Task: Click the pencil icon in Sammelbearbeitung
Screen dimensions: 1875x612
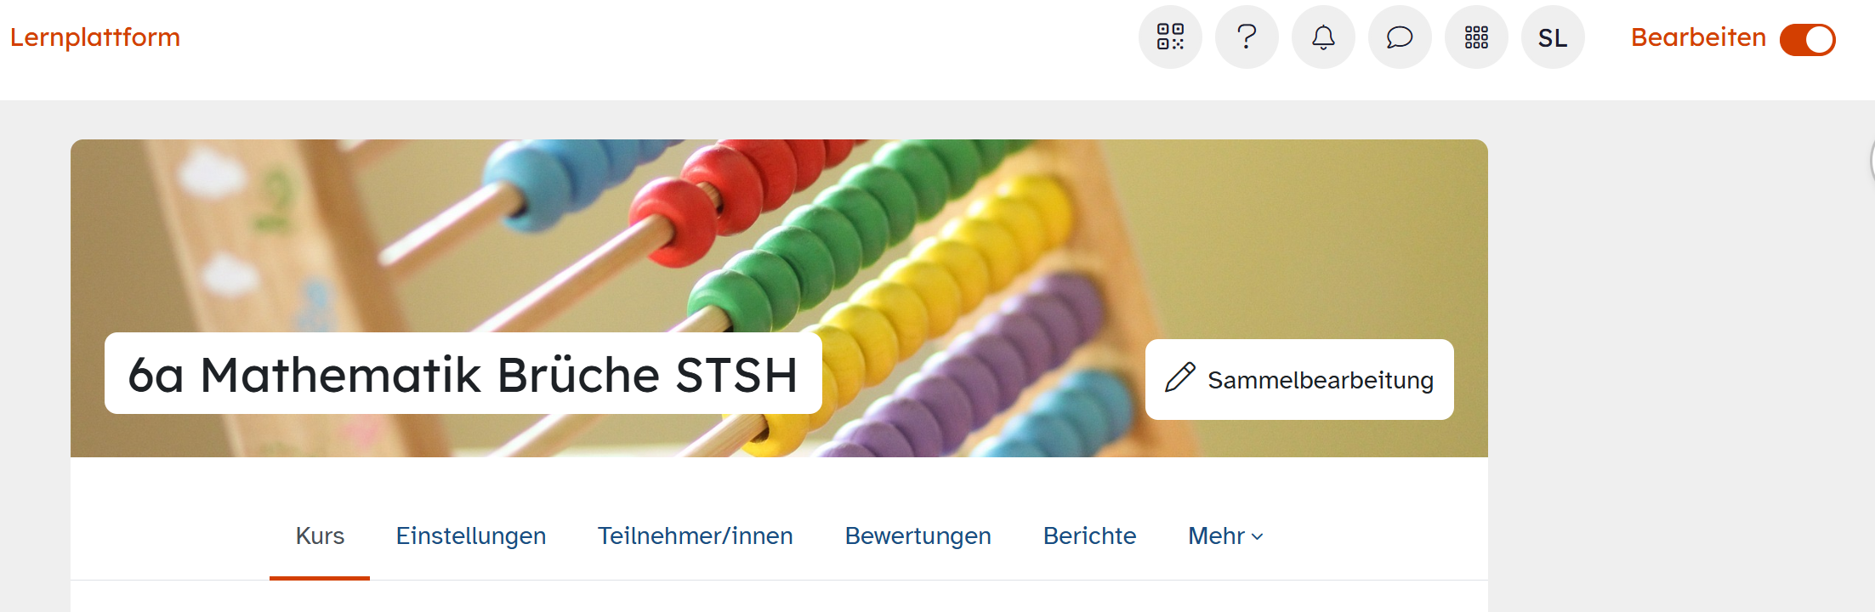Action: pyautogui.click(x=1180, y=378)
